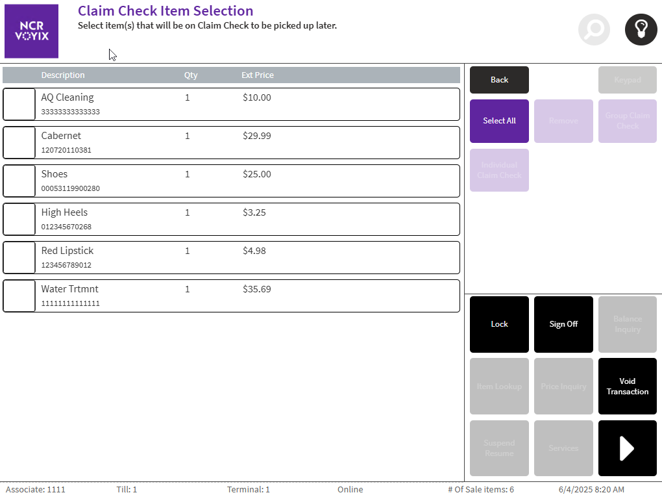This screenshot has width=662, height=495.
Task: Open the search magnifier icon
Action: click(x=594, y=29)
